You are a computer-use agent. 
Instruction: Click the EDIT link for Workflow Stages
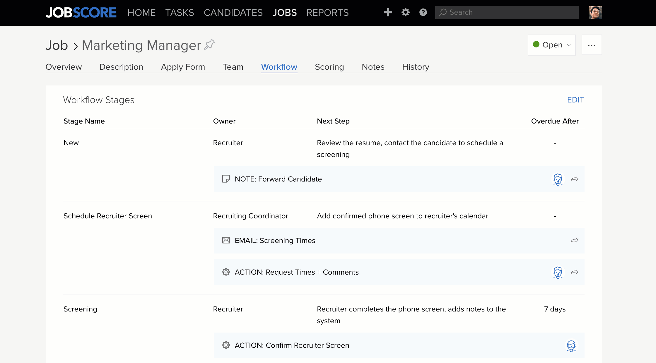click(575, 100)
